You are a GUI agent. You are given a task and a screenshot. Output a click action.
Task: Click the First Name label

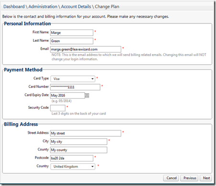41,32
